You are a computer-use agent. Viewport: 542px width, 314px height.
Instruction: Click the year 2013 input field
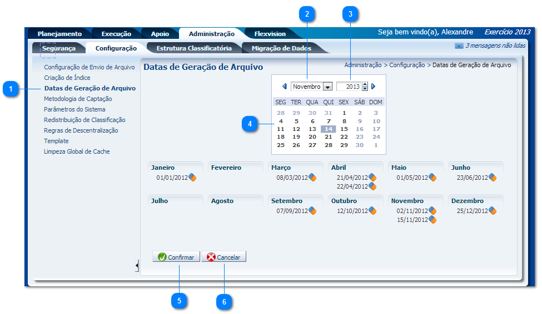(349, 87)
